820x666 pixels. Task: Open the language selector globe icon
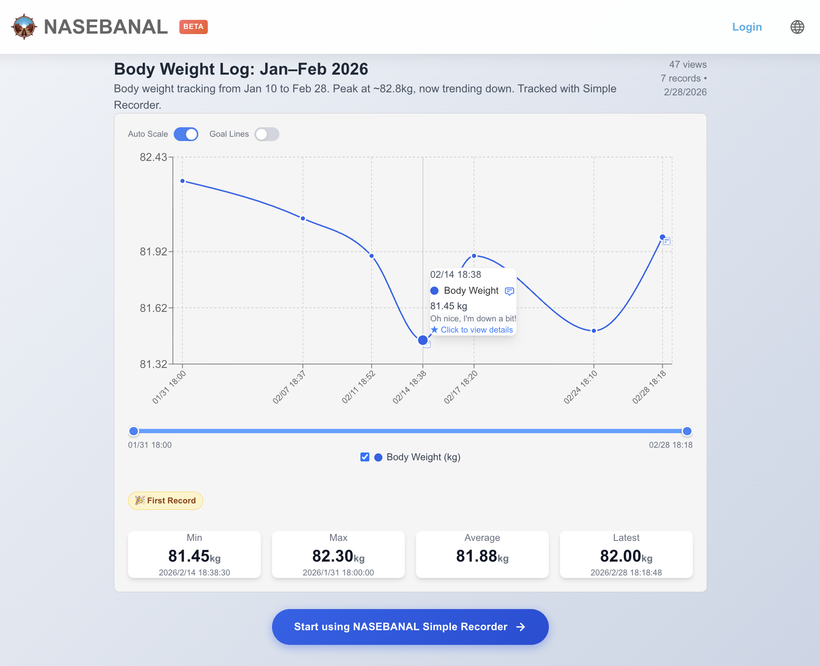pos(797,27)
